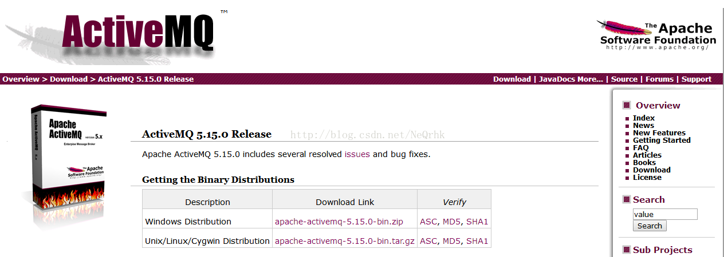
Task: Open Forums from the navigation bar
Action: point(659,79)
